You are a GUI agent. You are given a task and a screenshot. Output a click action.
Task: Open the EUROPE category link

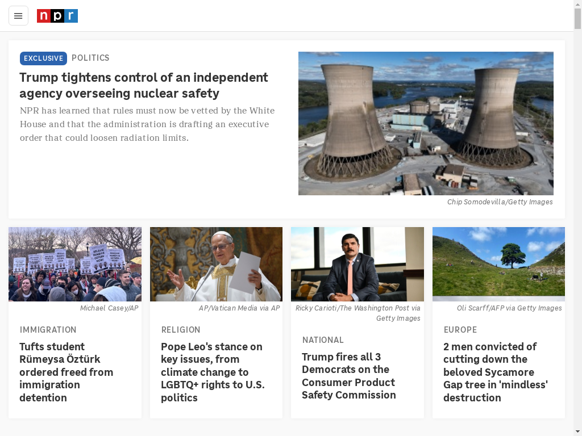[x=460, y=330]
